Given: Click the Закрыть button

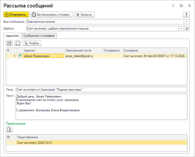Looking at the screenshot, I should (x=84, y=15).
